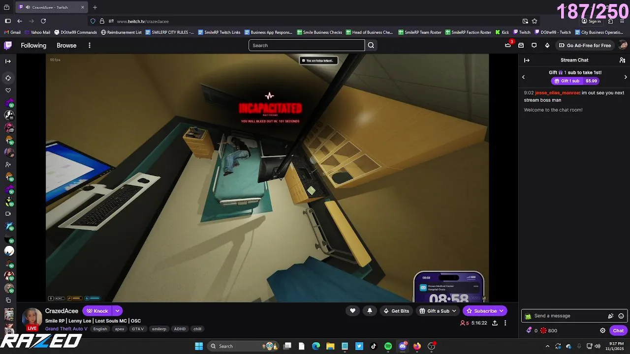Viewport: 630px width, 354px height.
Task: Select the Following tab
Action: (x=33, y=45)
